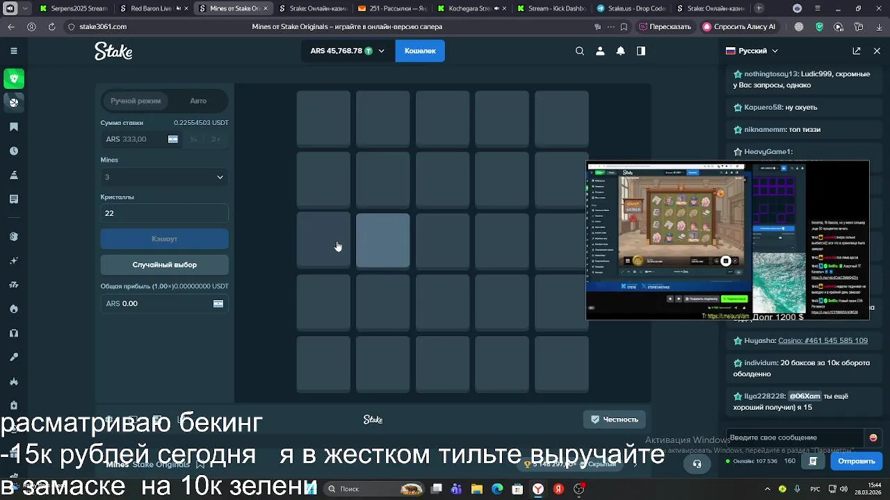
Task: Open the green Casino section icon
Action: [x=13, y=78]
